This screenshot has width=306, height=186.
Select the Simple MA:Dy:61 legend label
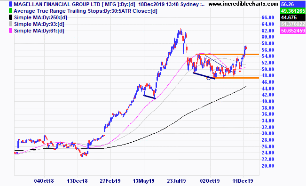click(39, 31)
